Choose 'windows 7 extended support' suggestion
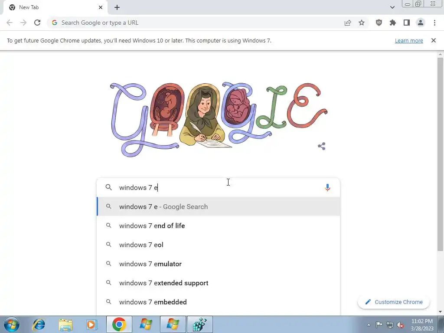The image size is (444, 333). (x=219, y=283)
